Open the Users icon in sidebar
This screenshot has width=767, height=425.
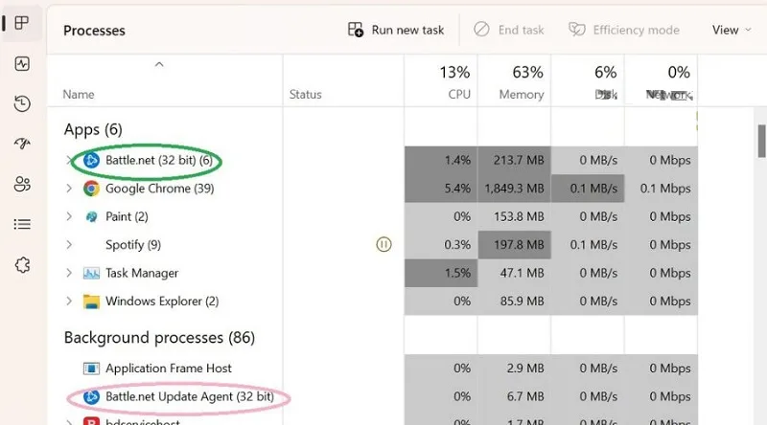(x=22, y=184)
